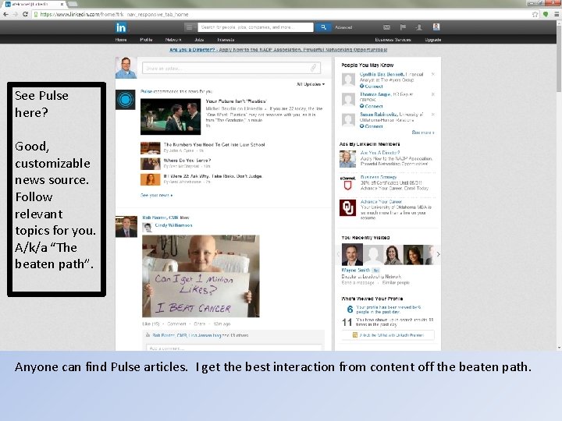Advance the recently visited carousel arrow
Viewport: 562px width, 421px height.
coord(438,254)
